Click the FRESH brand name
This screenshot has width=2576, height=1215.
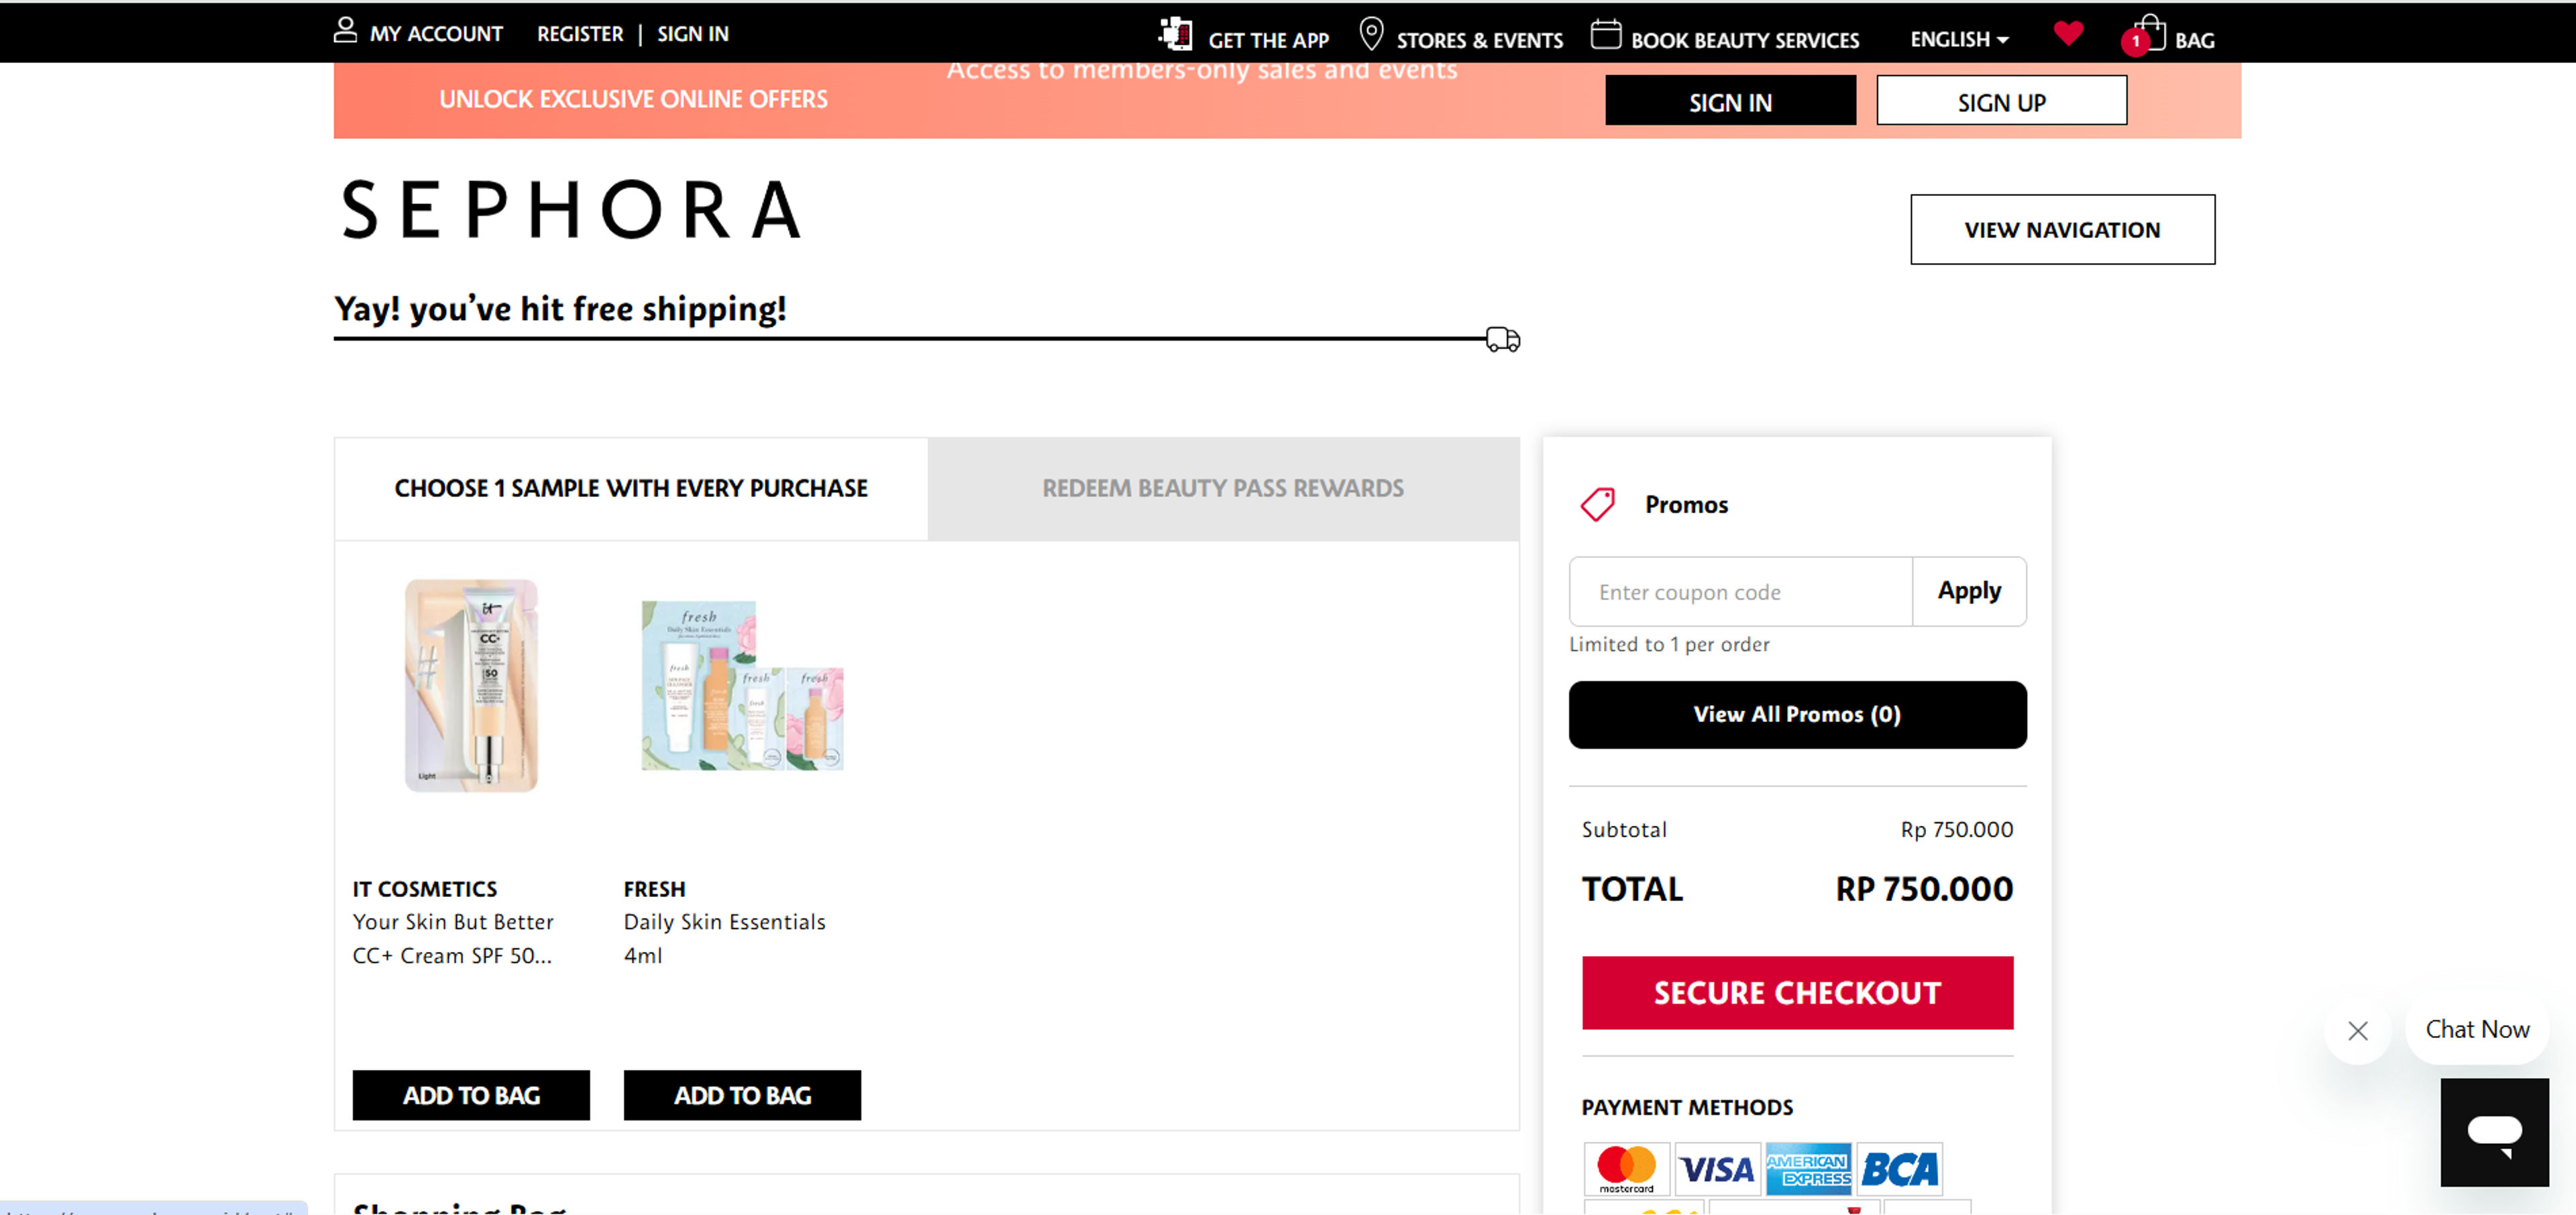tap(654, 889)
